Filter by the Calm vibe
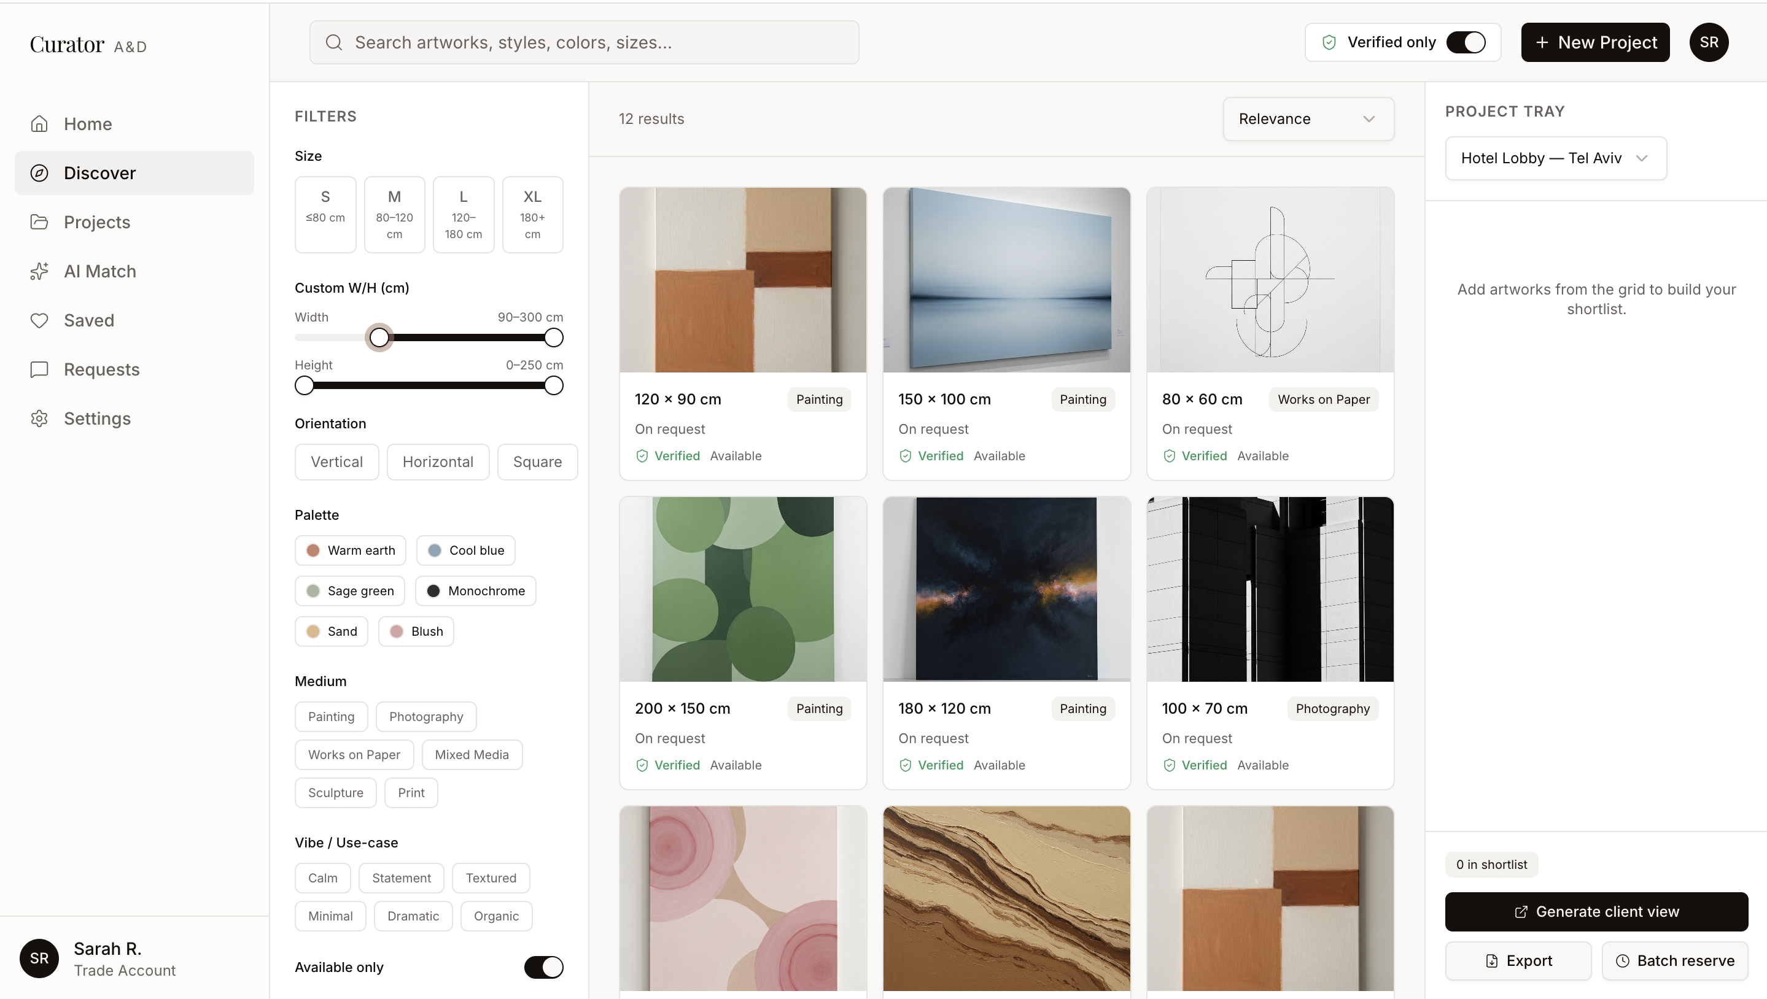This screenshot has height=999, width=1767. (x=323, y=878)
